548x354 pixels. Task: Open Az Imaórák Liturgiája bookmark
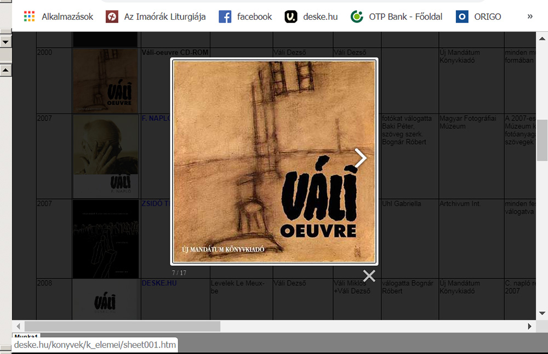(156, 16)
